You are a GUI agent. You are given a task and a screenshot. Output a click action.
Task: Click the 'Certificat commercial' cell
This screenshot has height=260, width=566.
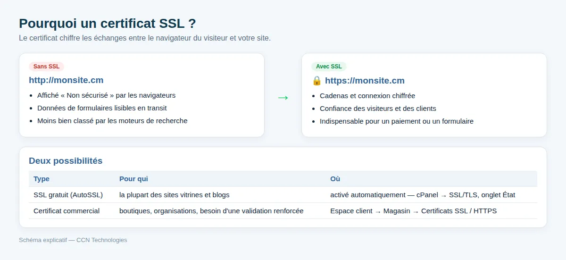(67, 211)
